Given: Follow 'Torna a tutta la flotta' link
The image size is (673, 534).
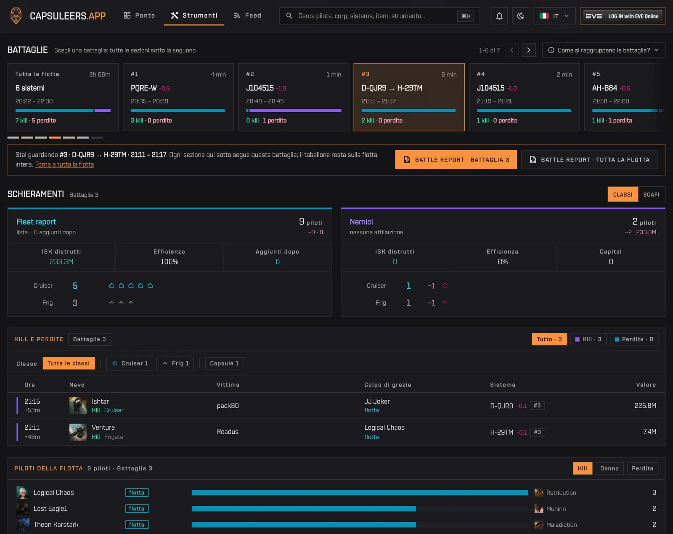Looking at the screenshot, I should point(64,164).
